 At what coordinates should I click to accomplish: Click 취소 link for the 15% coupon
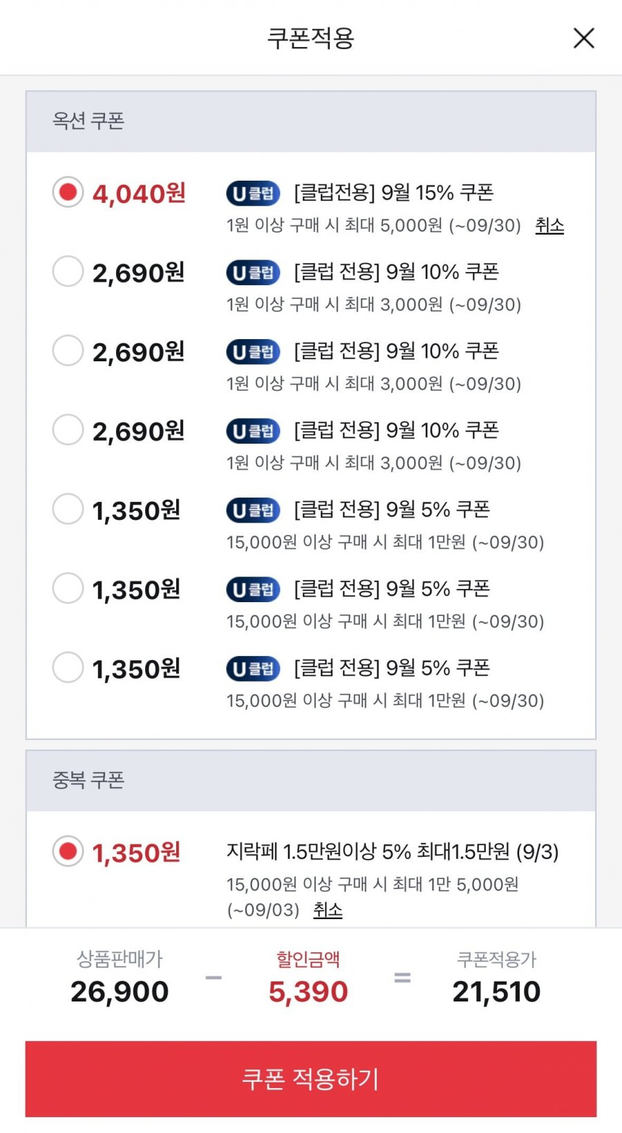[x=549, y=226]
